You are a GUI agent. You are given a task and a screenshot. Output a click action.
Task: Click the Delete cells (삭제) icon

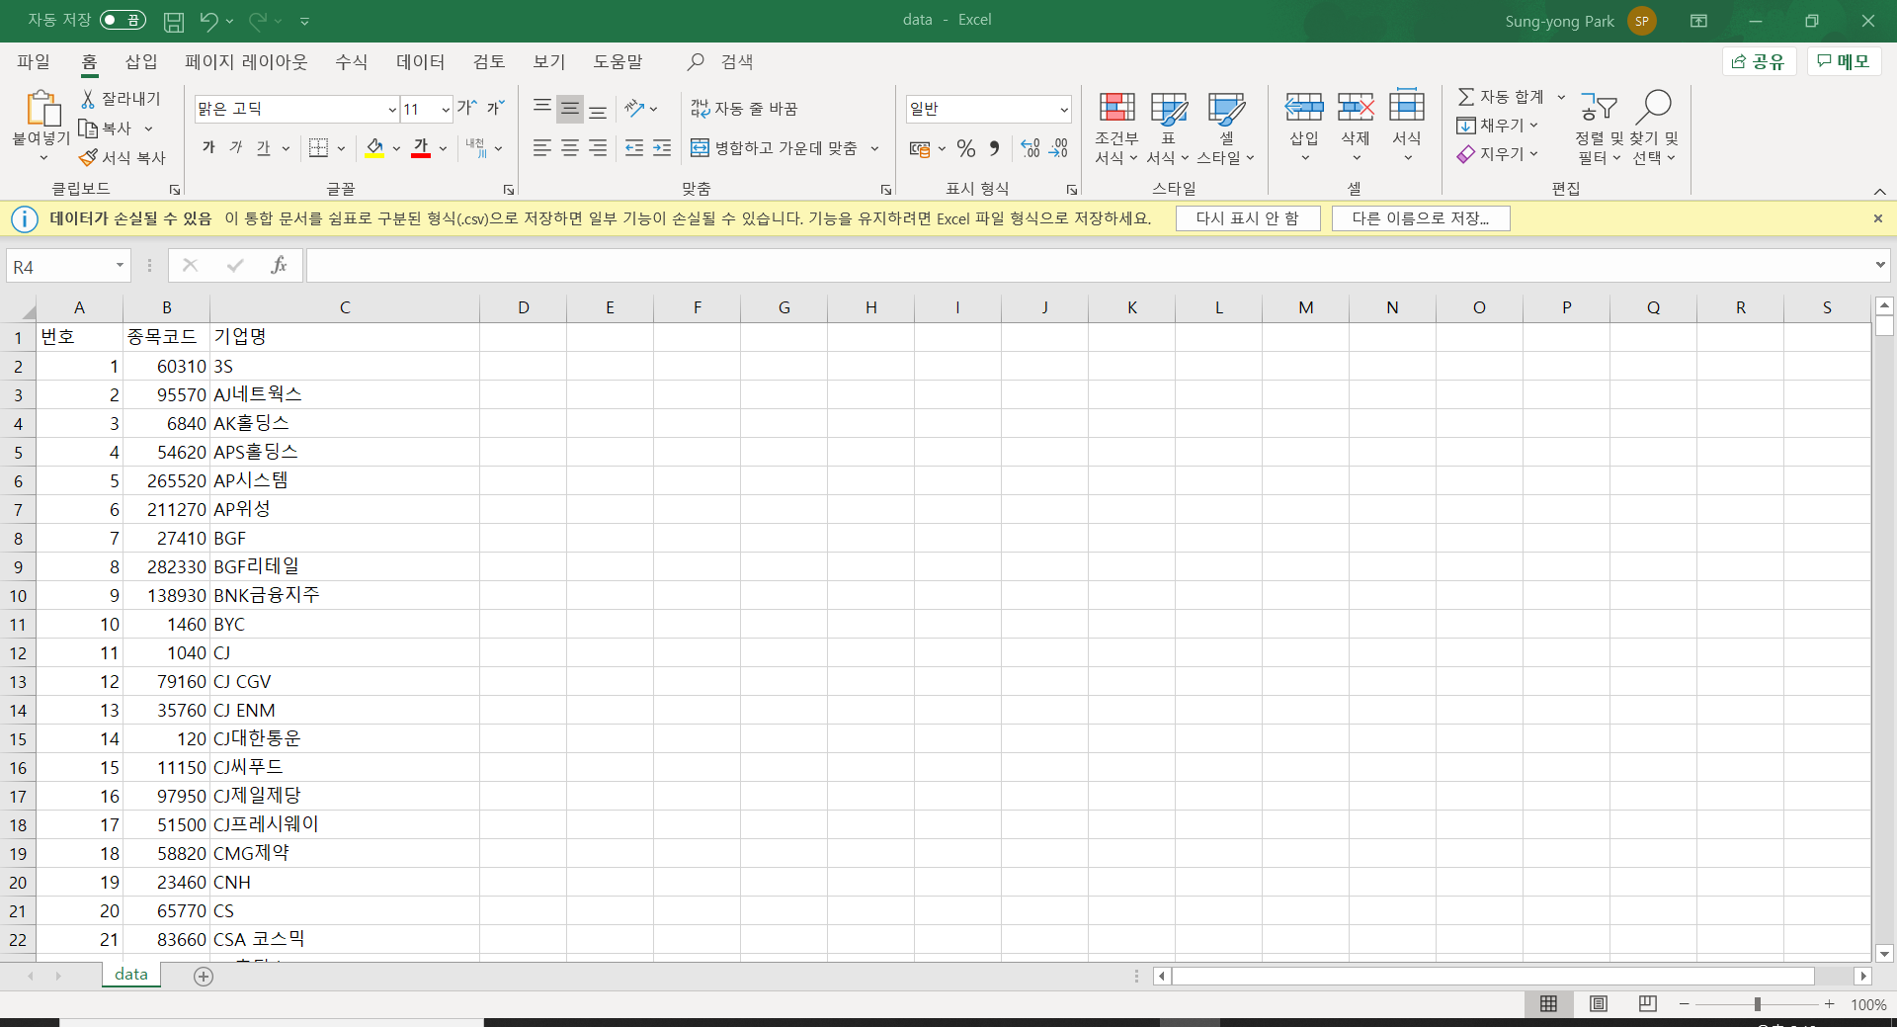1356,107
